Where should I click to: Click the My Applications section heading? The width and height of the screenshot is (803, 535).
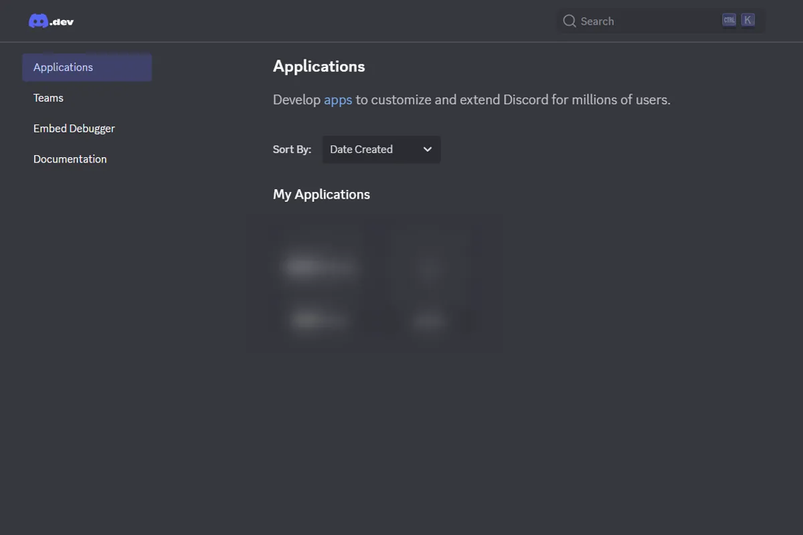point(321,195)
